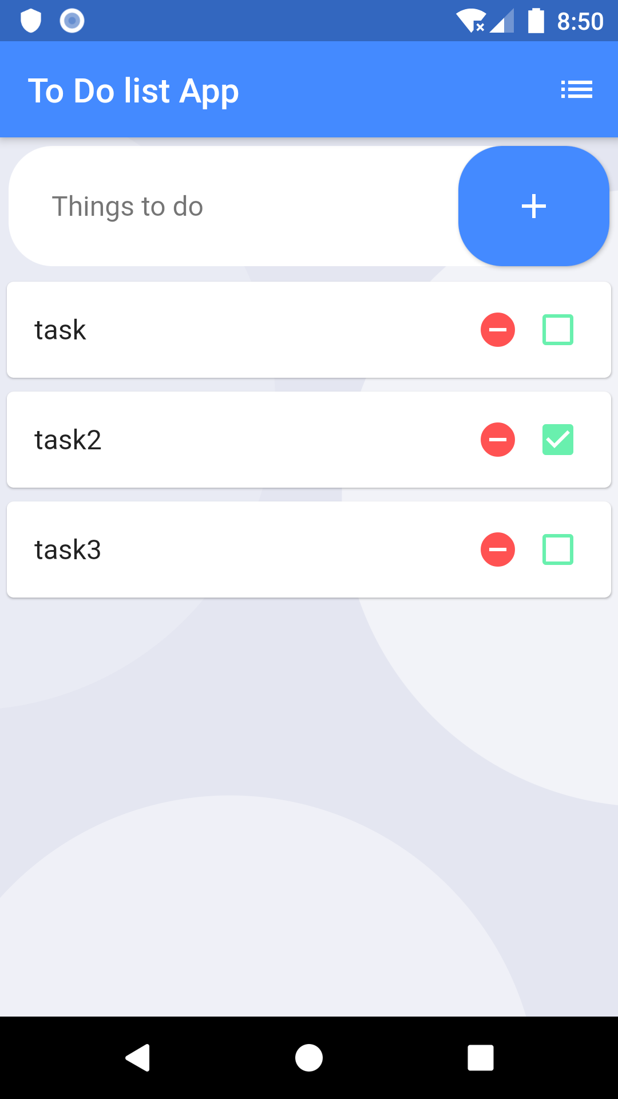Open the list menu icon in header
This screenshot has height=1099, width=618.
(x=576, y=90)
